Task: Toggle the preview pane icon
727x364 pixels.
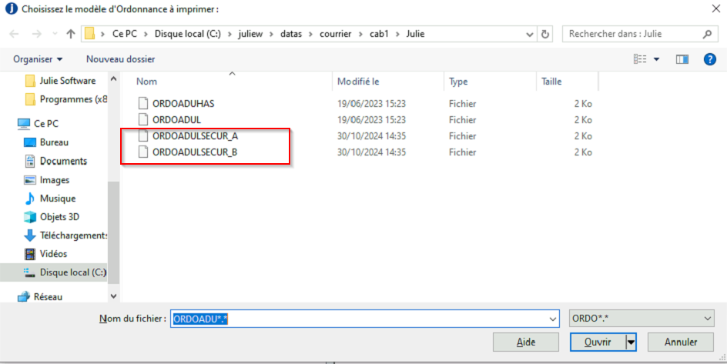Action: 682,58
